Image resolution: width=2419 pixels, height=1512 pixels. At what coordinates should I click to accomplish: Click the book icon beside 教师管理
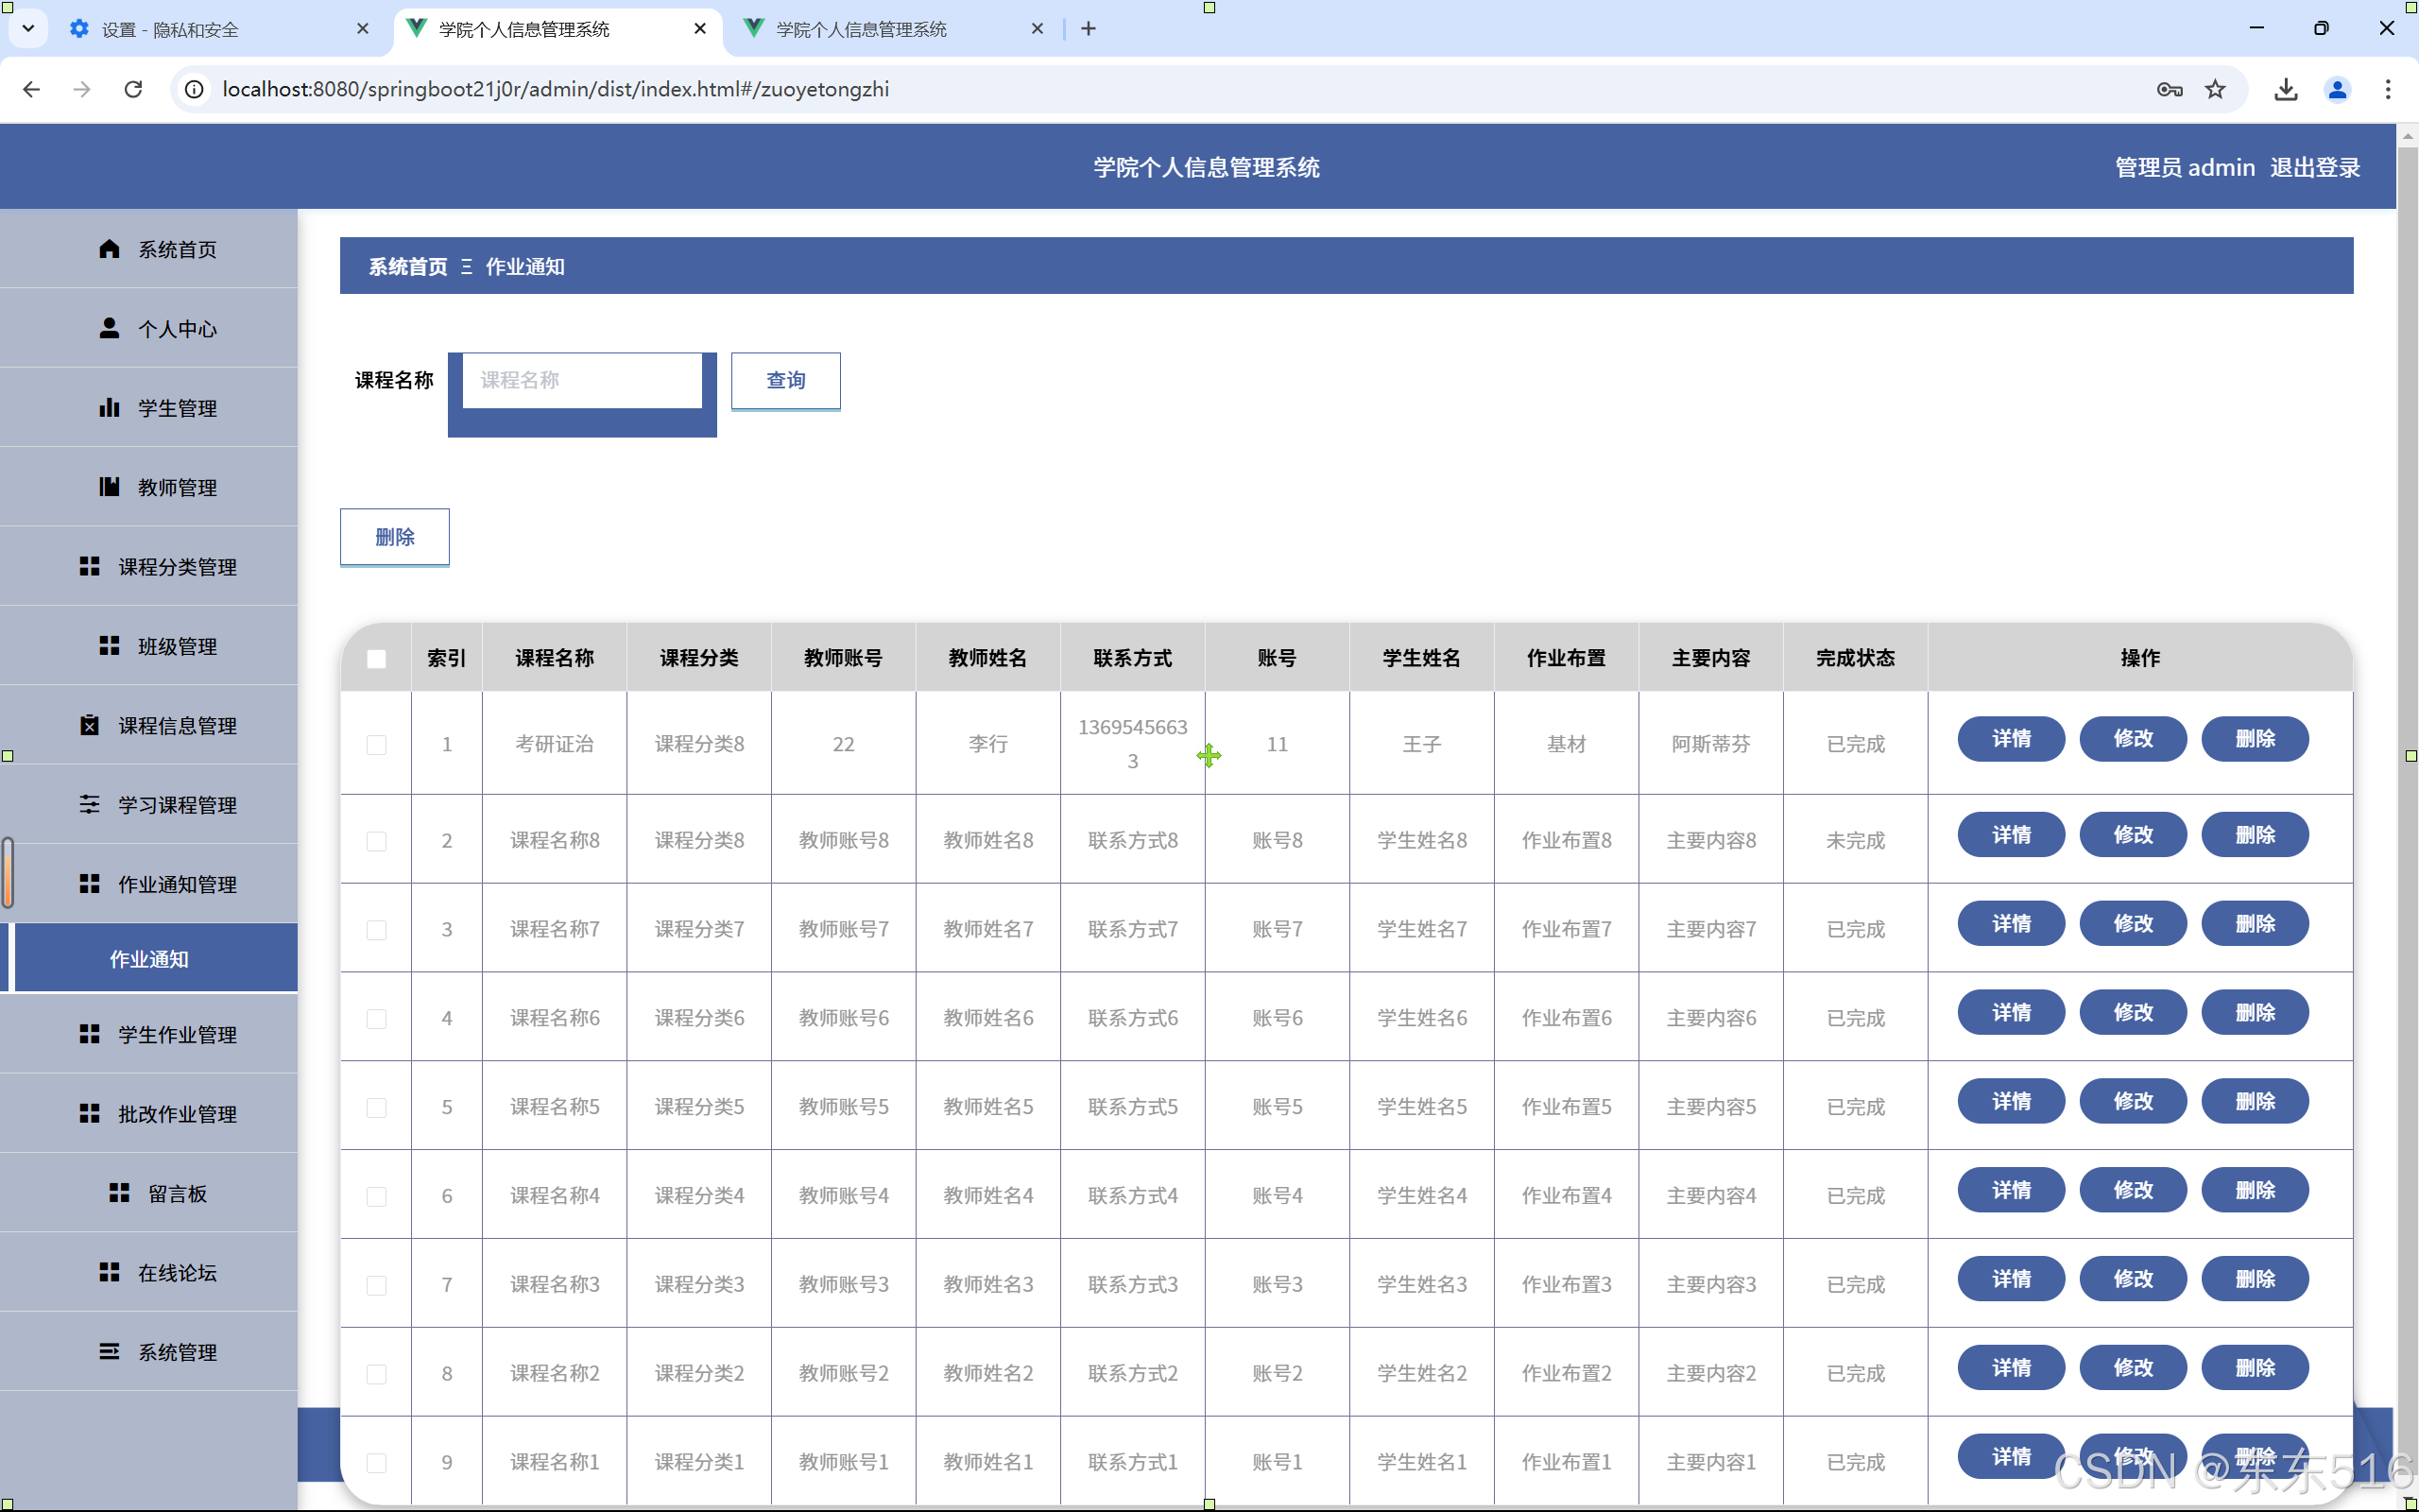pyautogui.click(x=110, y=487)
